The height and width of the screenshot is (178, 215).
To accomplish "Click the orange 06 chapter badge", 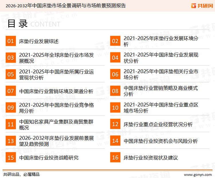I will tap(115, 74).
